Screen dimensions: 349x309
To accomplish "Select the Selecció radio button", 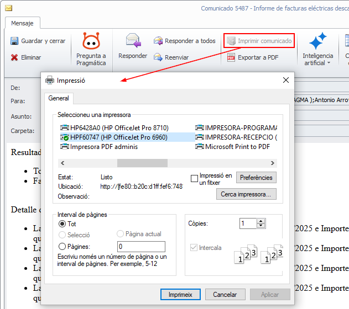I will coord(62,235).
